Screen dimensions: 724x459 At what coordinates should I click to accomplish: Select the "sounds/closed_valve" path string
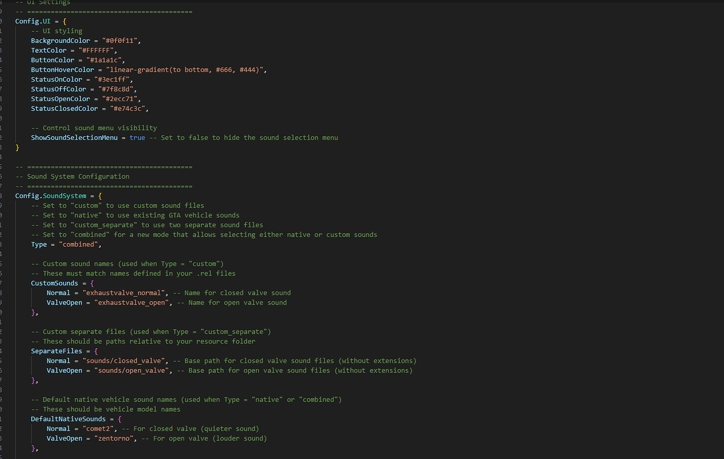click(x=123, y=360)
